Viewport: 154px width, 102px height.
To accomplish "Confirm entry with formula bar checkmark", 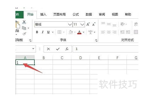I will pos(58,49).
